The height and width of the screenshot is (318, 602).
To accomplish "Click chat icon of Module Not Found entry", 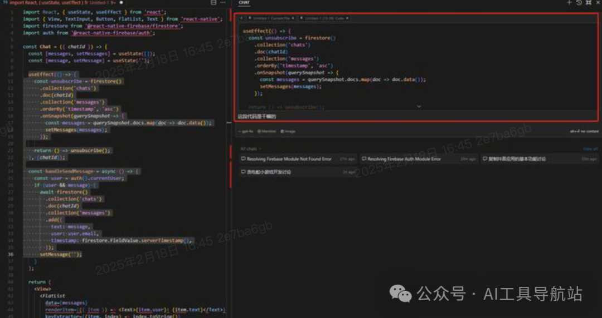I will [x=243, y=158].
